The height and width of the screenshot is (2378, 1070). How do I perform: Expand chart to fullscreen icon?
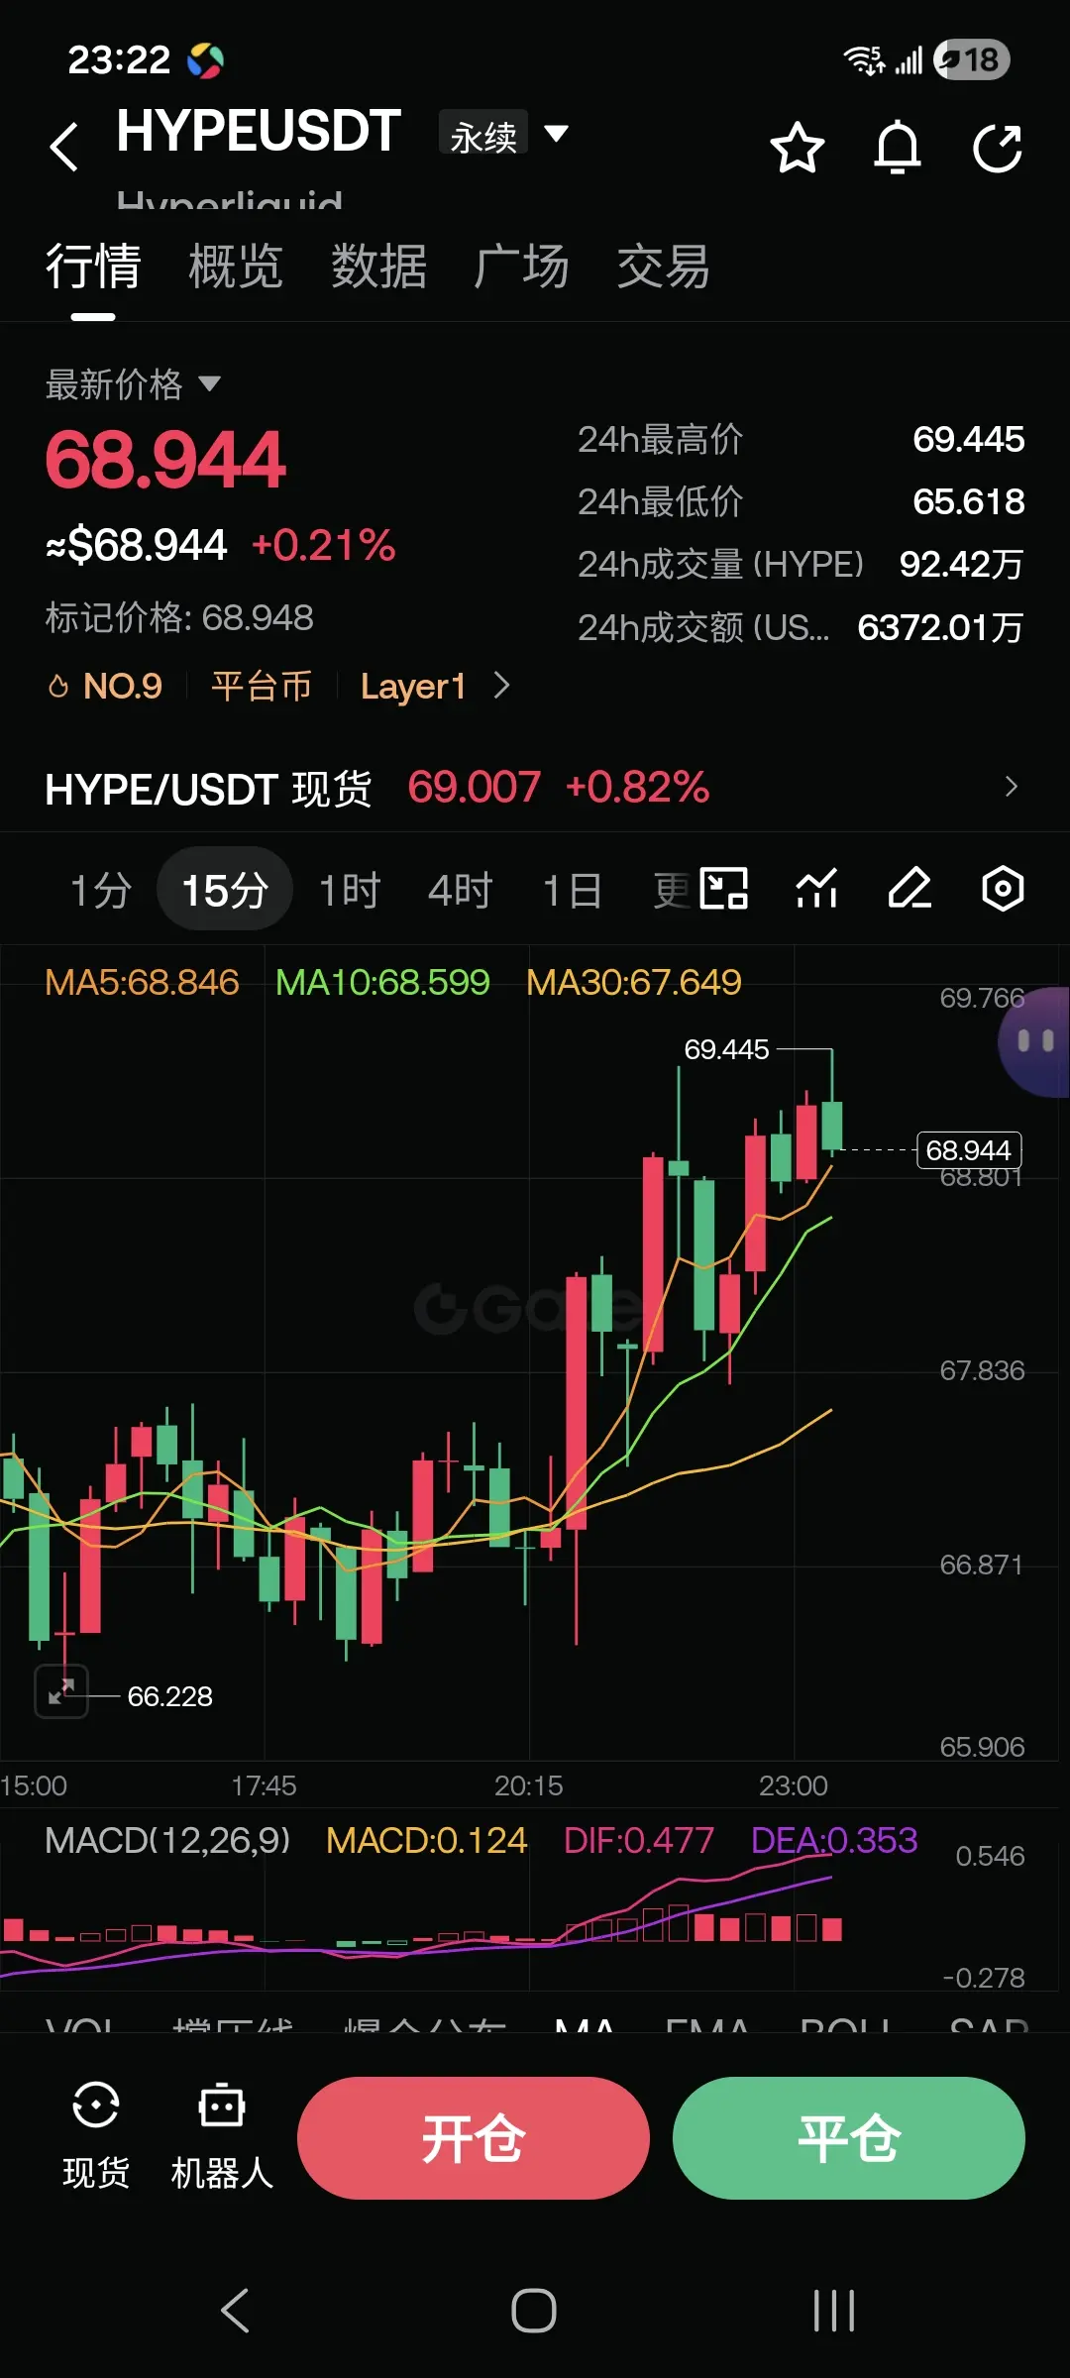(61, 1691)
